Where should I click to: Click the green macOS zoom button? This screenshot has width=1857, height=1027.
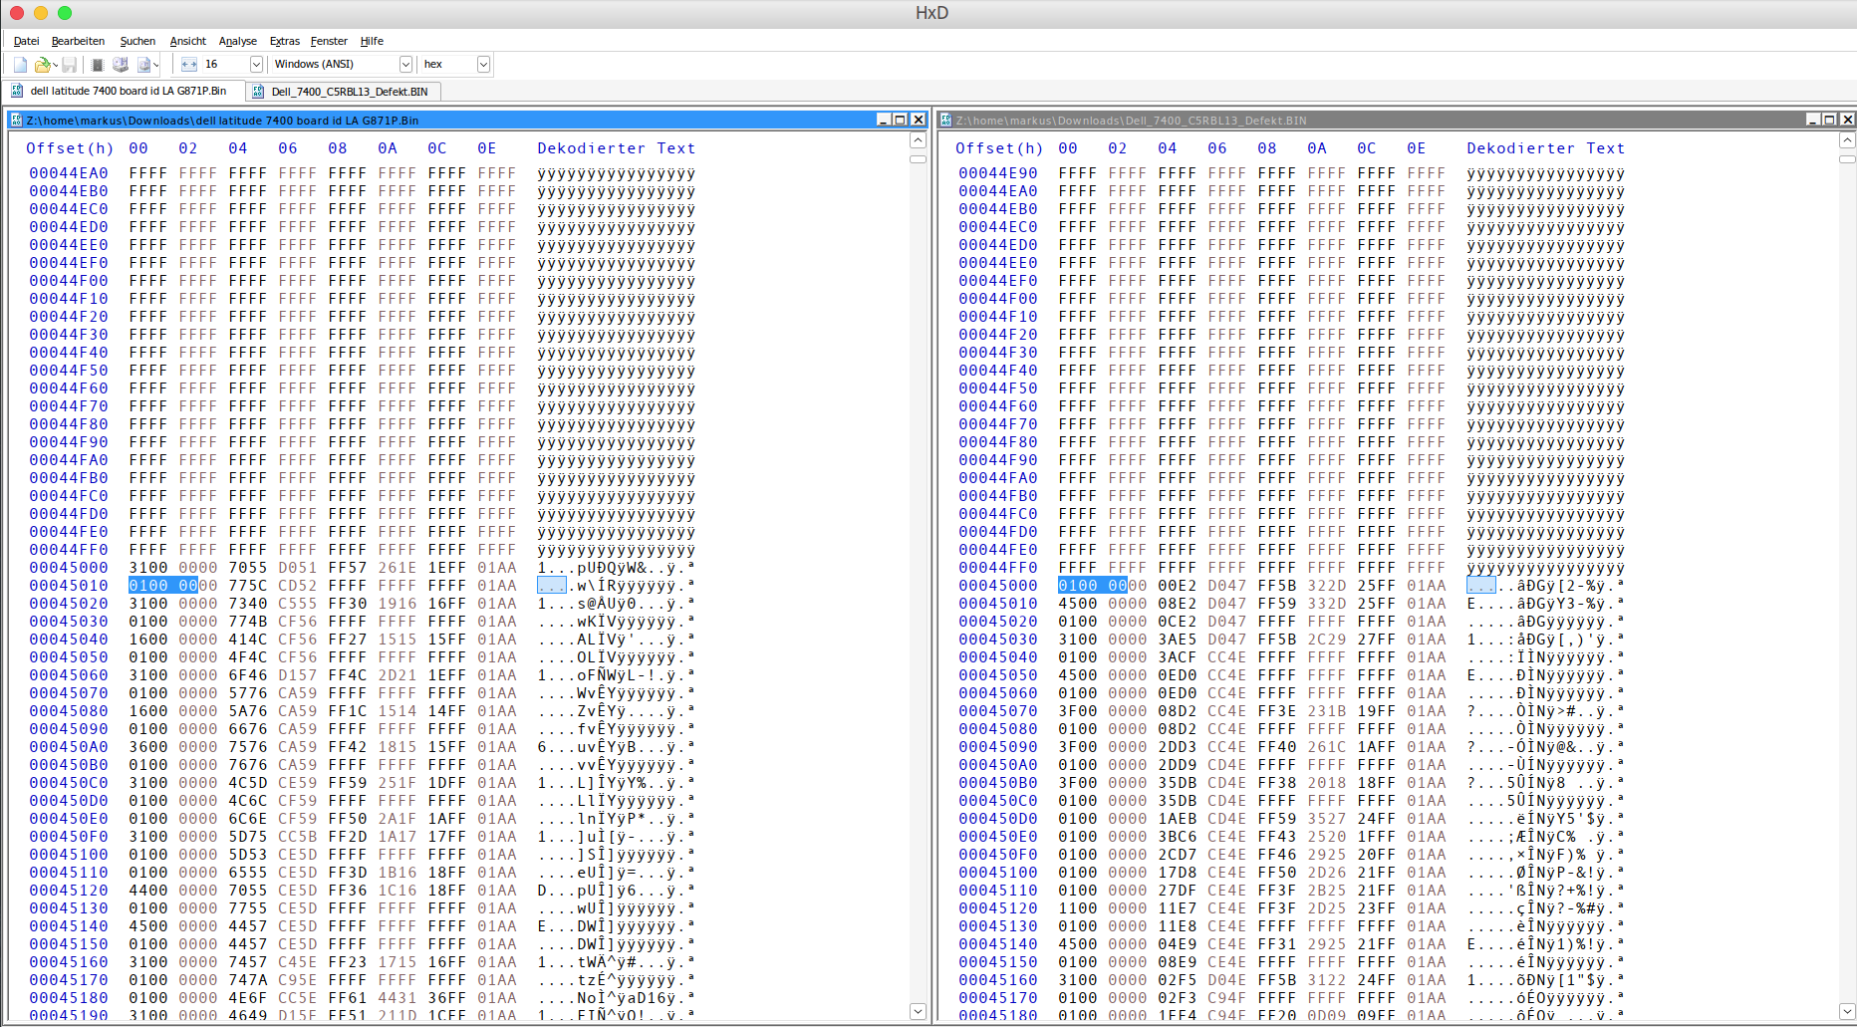[65, 13]
